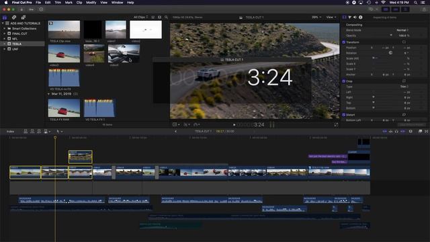Screen dimensions: 430x242
Task: Click the viewer full screen icon
Action: point(336,124)
